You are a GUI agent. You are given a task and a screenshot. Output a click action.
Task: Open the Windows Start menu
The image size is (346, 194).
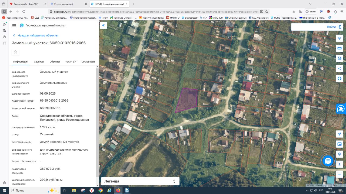click(4, 190)
